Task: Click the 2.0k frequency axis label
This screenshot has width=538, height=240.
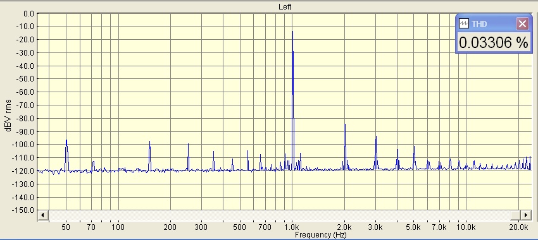Action: click(344, 227)
